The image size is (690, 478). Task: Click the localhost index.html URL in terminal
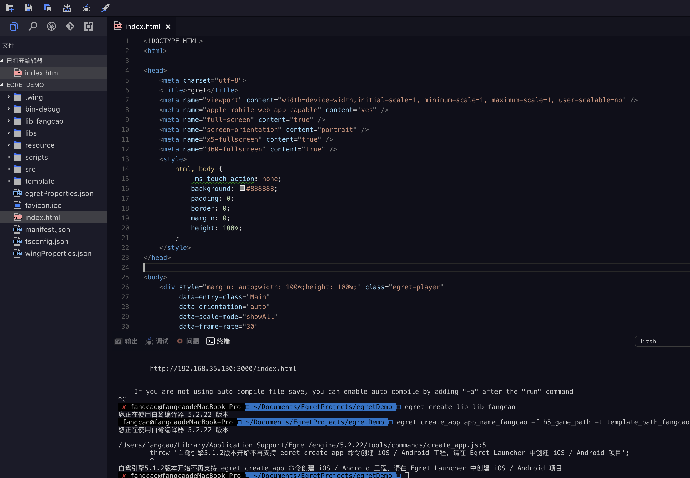pos(223,369)
